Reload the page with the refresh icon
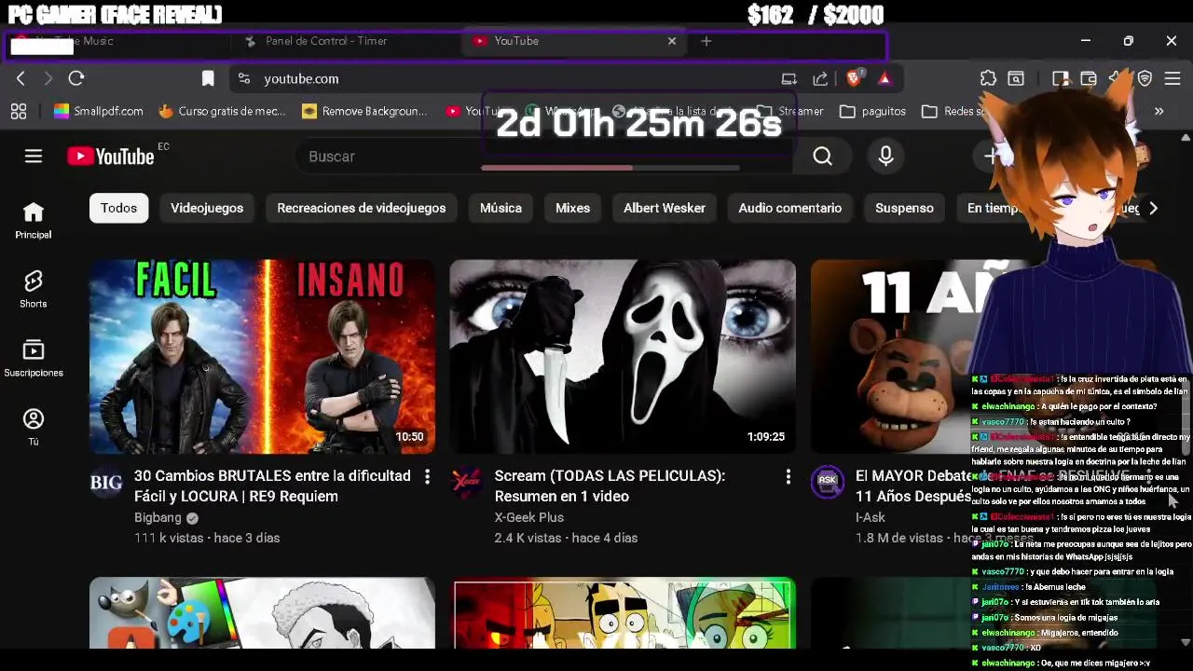 [76, 79]
